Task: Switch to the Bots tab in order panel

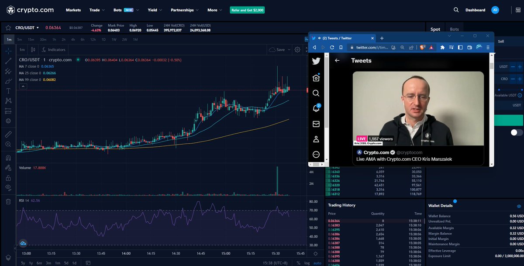Action: coord(455,29)
